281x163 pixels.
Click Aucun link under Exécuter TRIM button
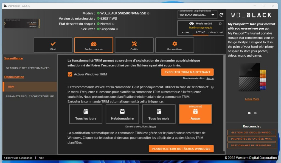click(x=210, y=78)
